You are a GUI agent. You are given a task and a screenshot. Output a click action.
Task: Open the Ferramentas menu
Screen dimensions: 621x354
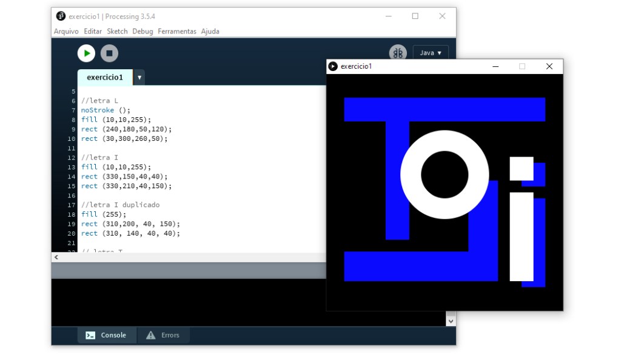[x=177, y=32]
